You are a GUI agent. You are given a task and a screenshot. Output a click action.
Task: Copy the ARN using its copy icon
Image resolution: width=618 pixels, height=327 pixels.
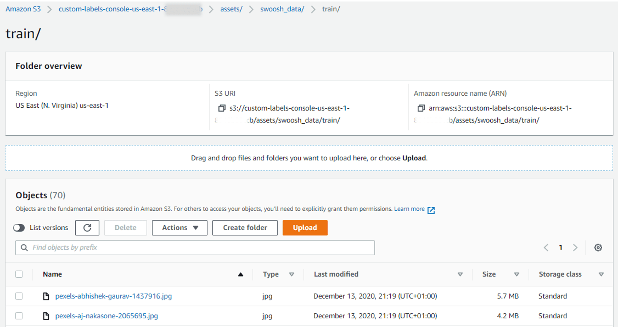point(421,108)
